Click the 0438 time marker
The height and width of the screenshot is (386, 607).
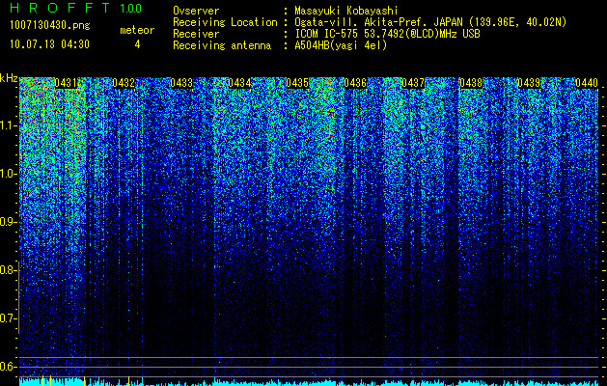pos(471,83)
